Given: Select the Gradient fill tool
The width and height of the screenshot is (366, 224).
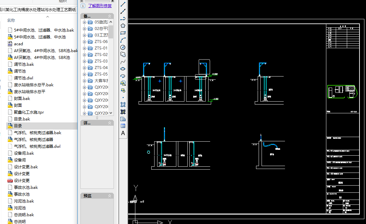Looking at the screenshot, I should click(123, 112).
